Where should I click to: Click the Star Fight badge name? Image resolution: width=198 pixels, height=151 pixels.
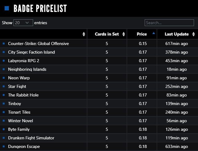pyautogui.click(x=17, y=86)
